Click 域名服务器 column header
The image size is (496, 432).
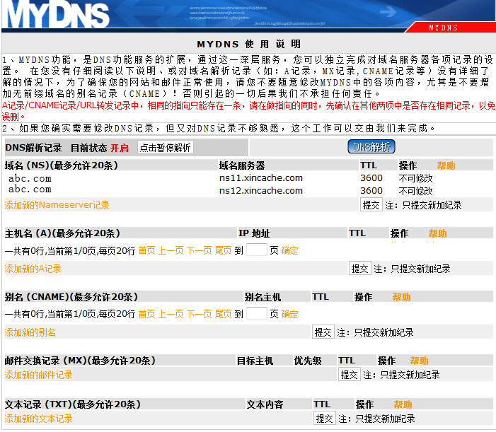[242, 165]
